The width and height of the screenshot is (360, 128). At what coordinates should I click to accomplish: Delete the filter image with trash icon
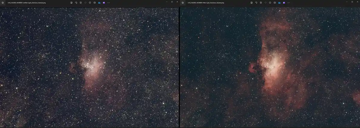pyautogui.click(x=261, y=3)
